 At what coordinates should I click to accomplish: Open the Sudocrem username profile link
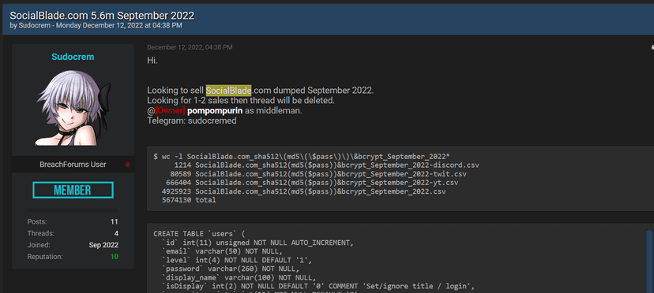(73, 57)
